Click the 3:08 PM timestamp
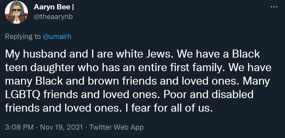This screenshot has height=138, width=285. 19,127
